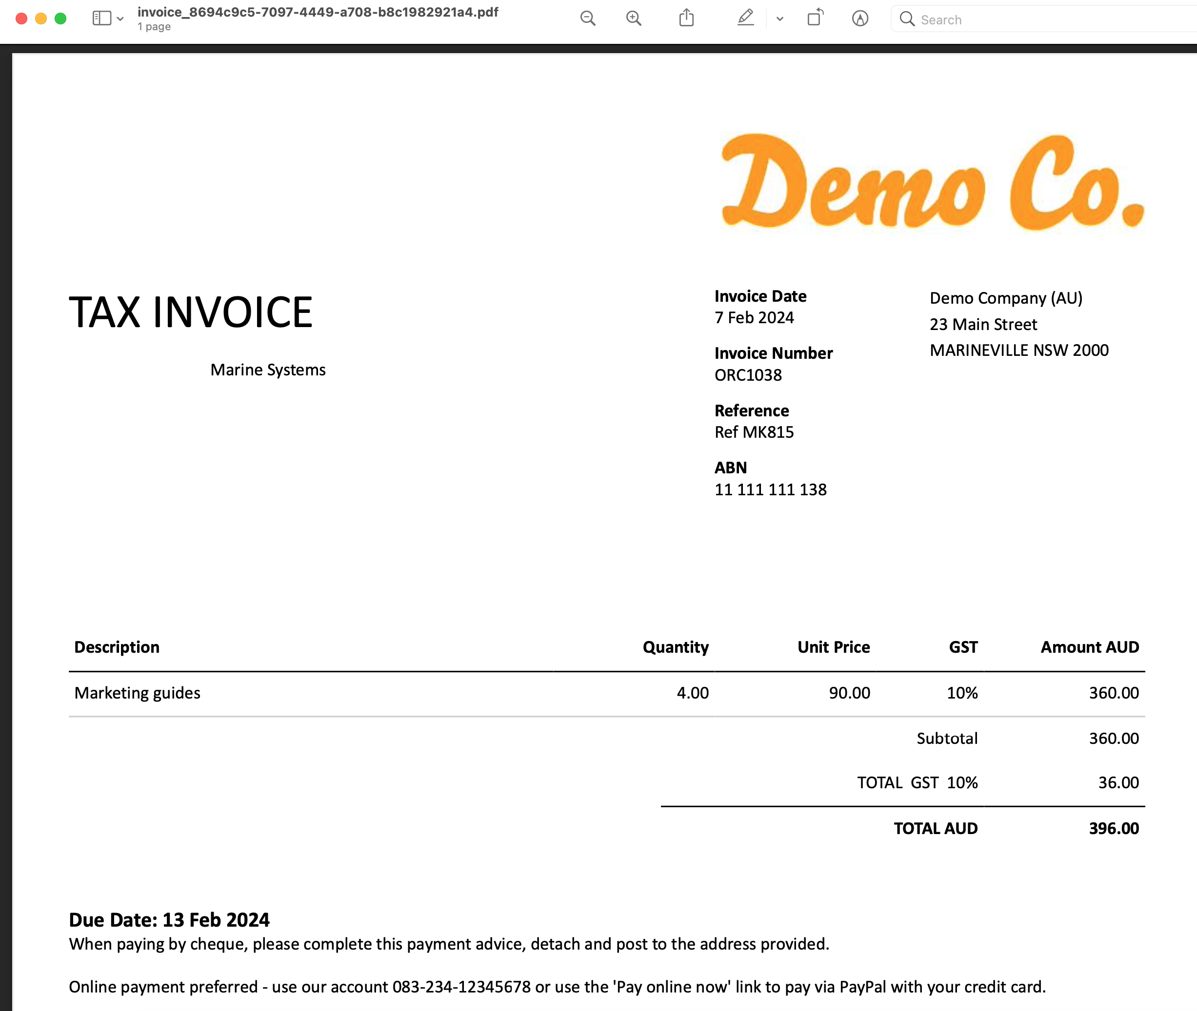Click the Invoice Date label
The height and width of the screenshot is (1011, 1197).
point(760,296)
